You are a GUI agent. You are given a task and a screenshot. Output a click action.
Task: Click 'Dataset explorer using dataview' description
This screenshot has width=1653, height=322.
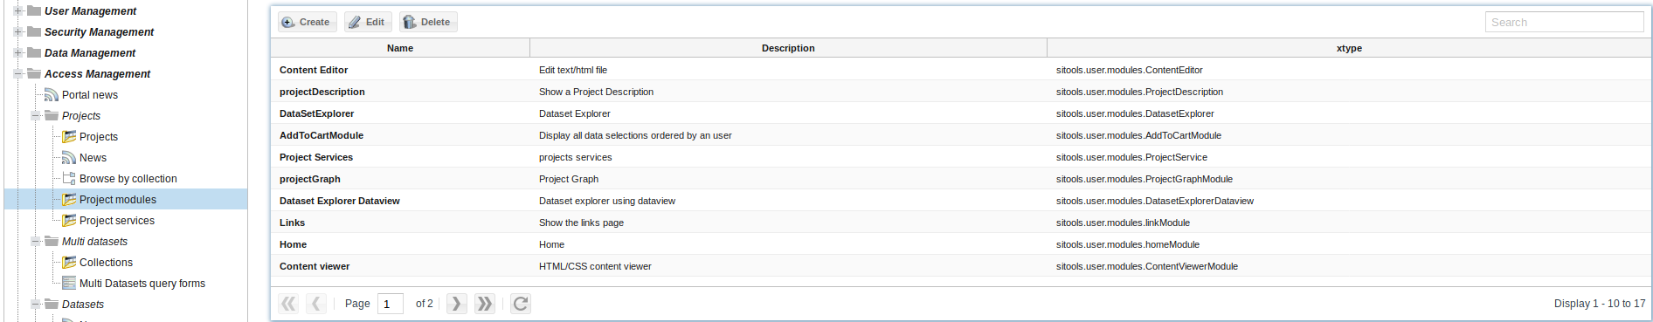pyautogui.click(x=607, y=201)
